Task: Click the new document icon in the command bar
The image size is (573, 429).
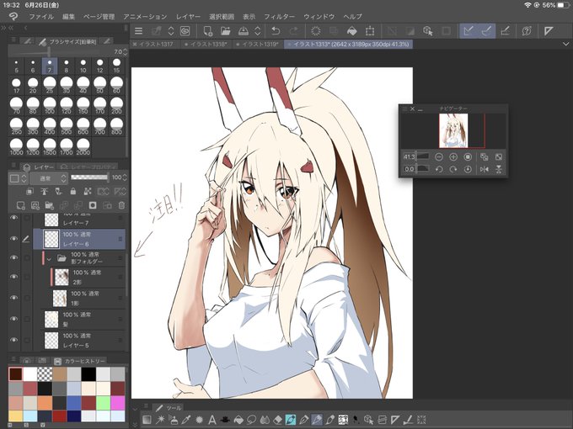Action: point(207,31)
